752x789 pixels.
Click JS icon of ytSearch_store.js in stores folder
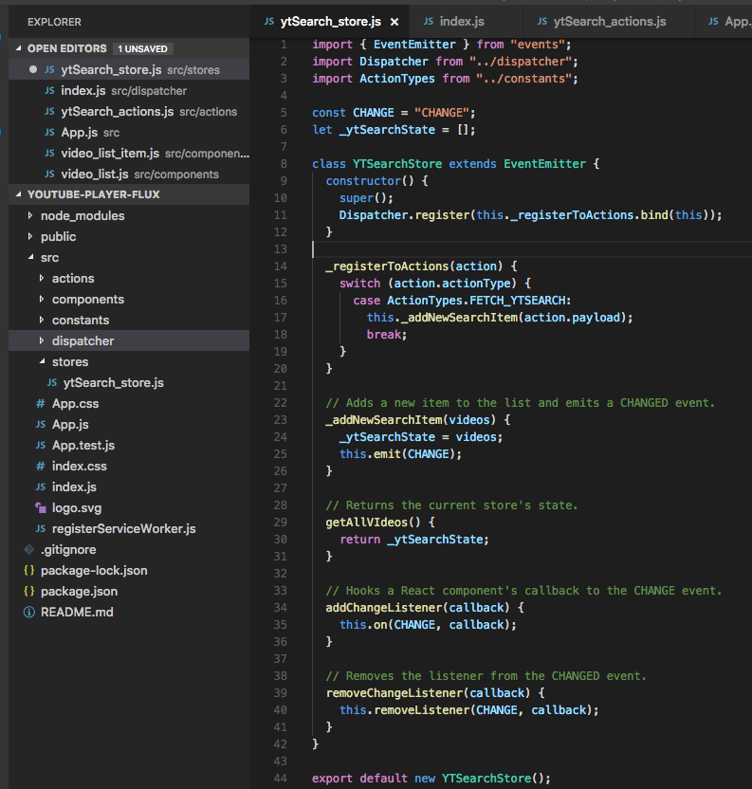52,382
